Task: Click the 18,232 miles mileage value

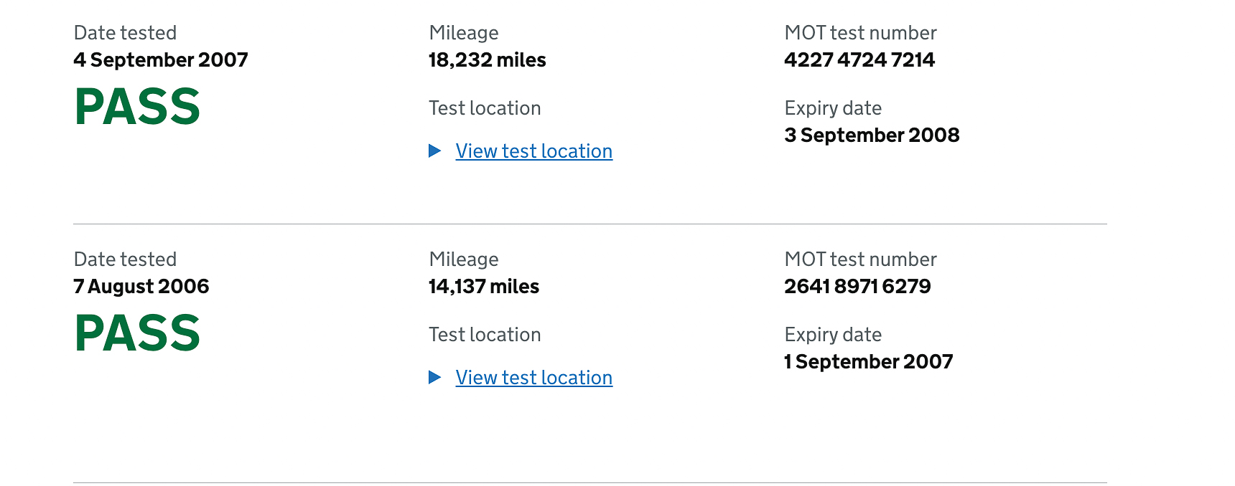Action: (487, 60)
